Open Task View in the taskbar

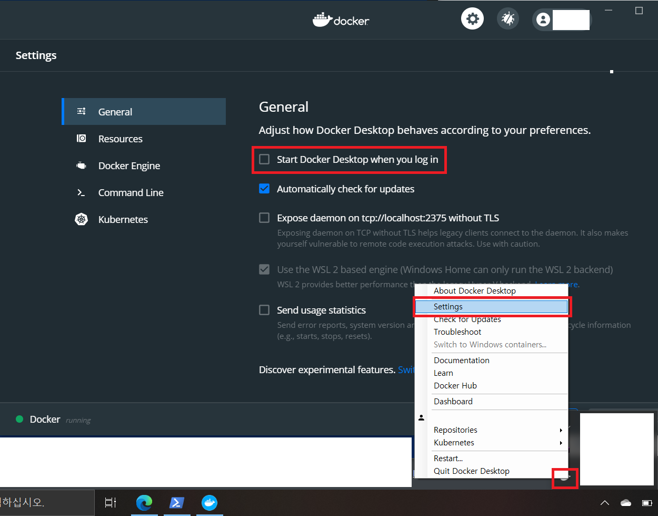point(111,503)
